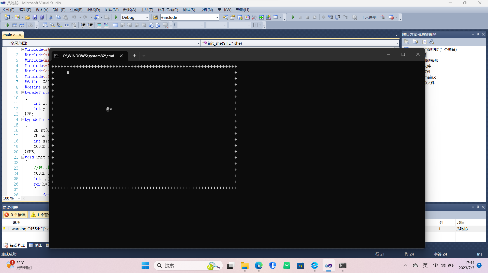488x273 pixels.
Task: Click the Step Into debugging icon
Action: pyautogui.click(x=331, y=17)
